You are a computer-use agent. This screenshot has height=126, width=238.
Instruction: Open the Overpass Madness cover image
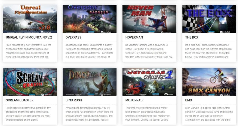90,19
